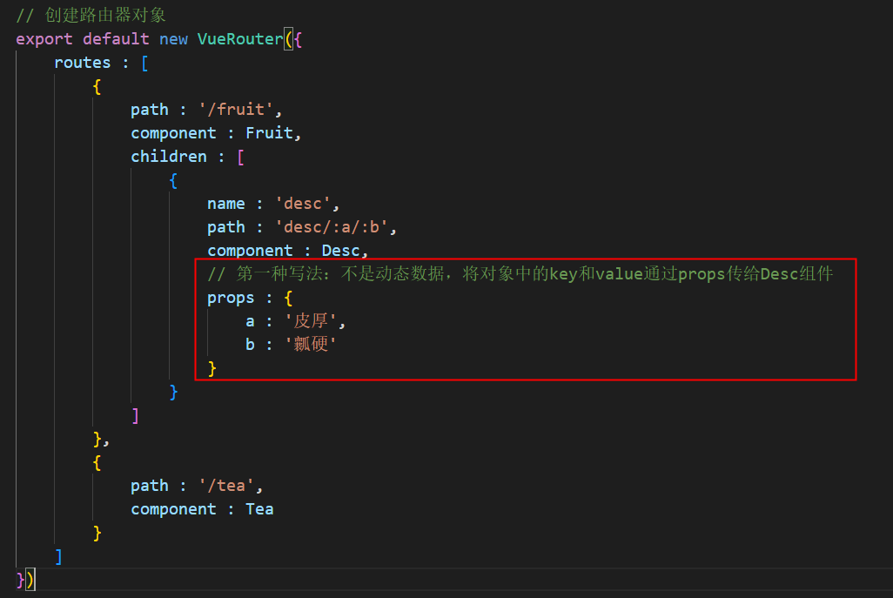The height and width of the screenshot is (598, 893).
Task: Click the closing bracket of routes array
Action: click(x=57, y=555)
